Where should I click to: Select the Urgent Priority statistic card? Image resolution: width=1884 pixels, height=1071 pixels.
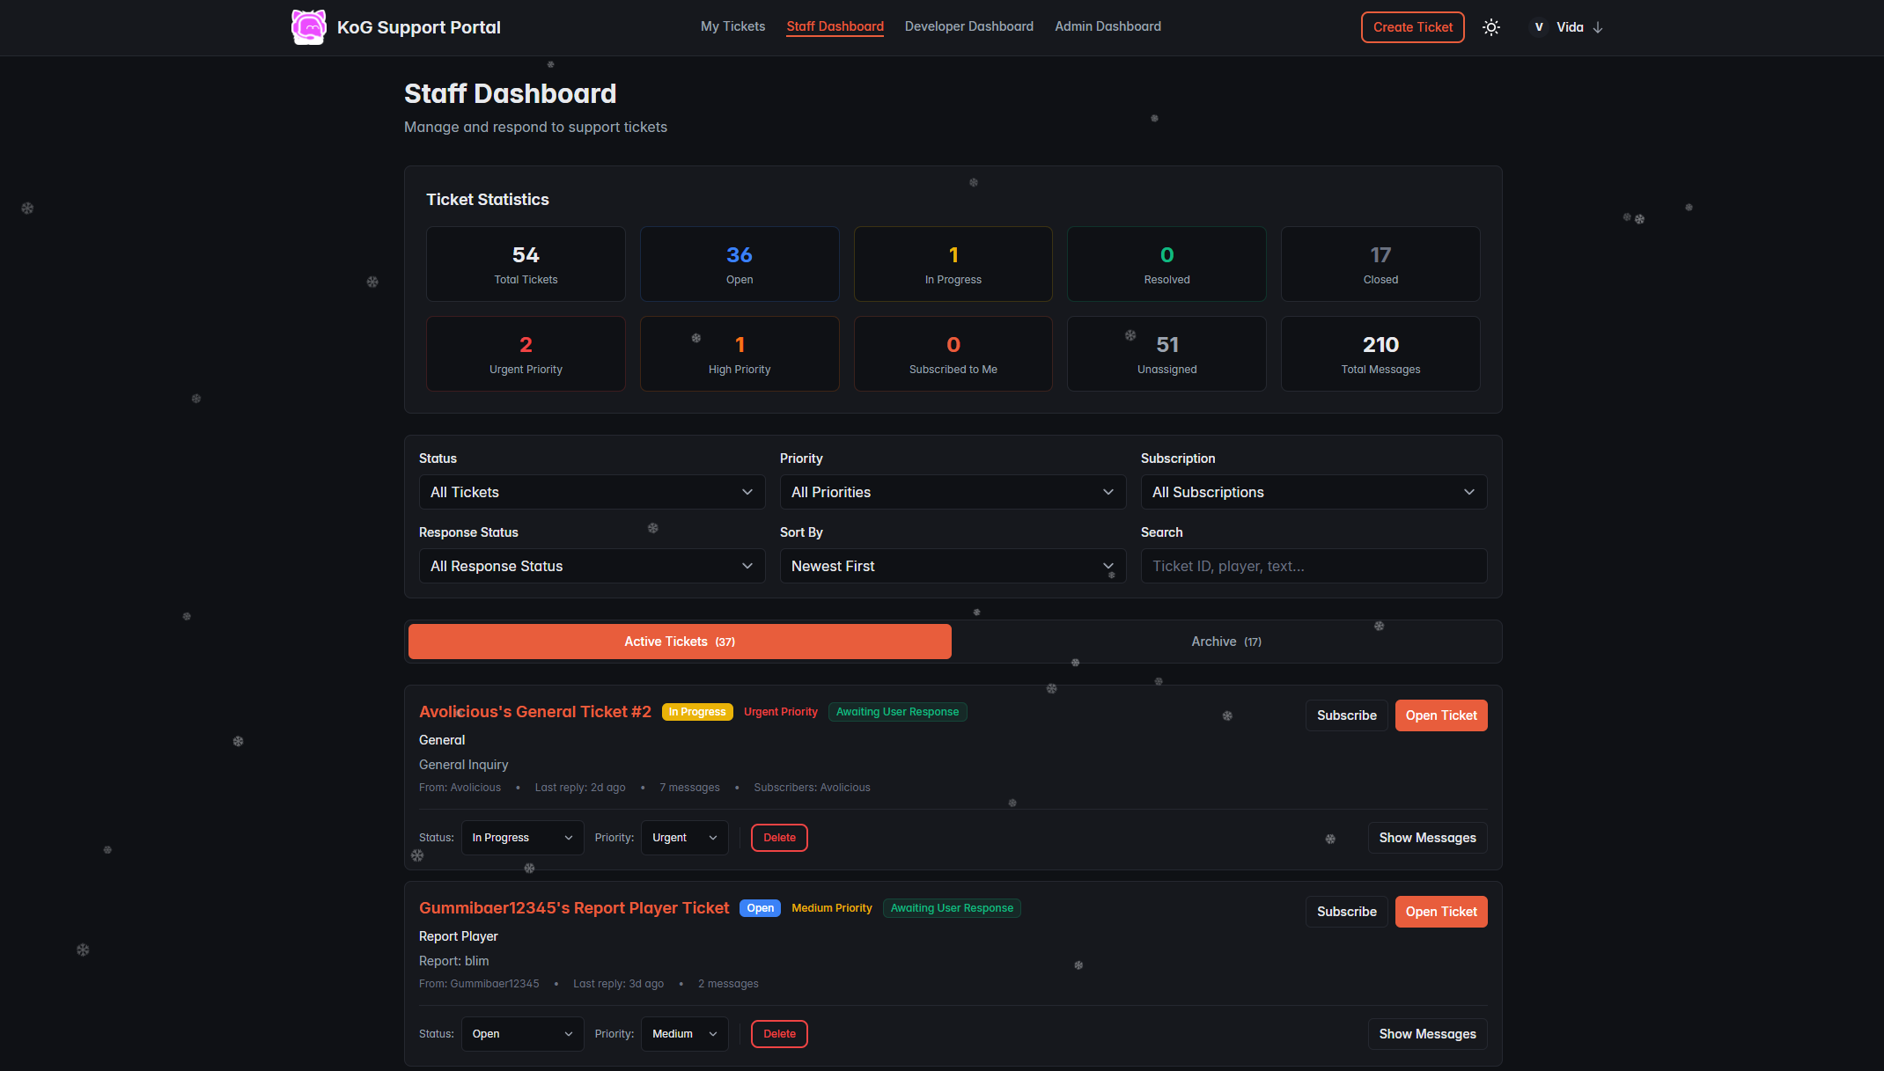click(x=526, y=354)
